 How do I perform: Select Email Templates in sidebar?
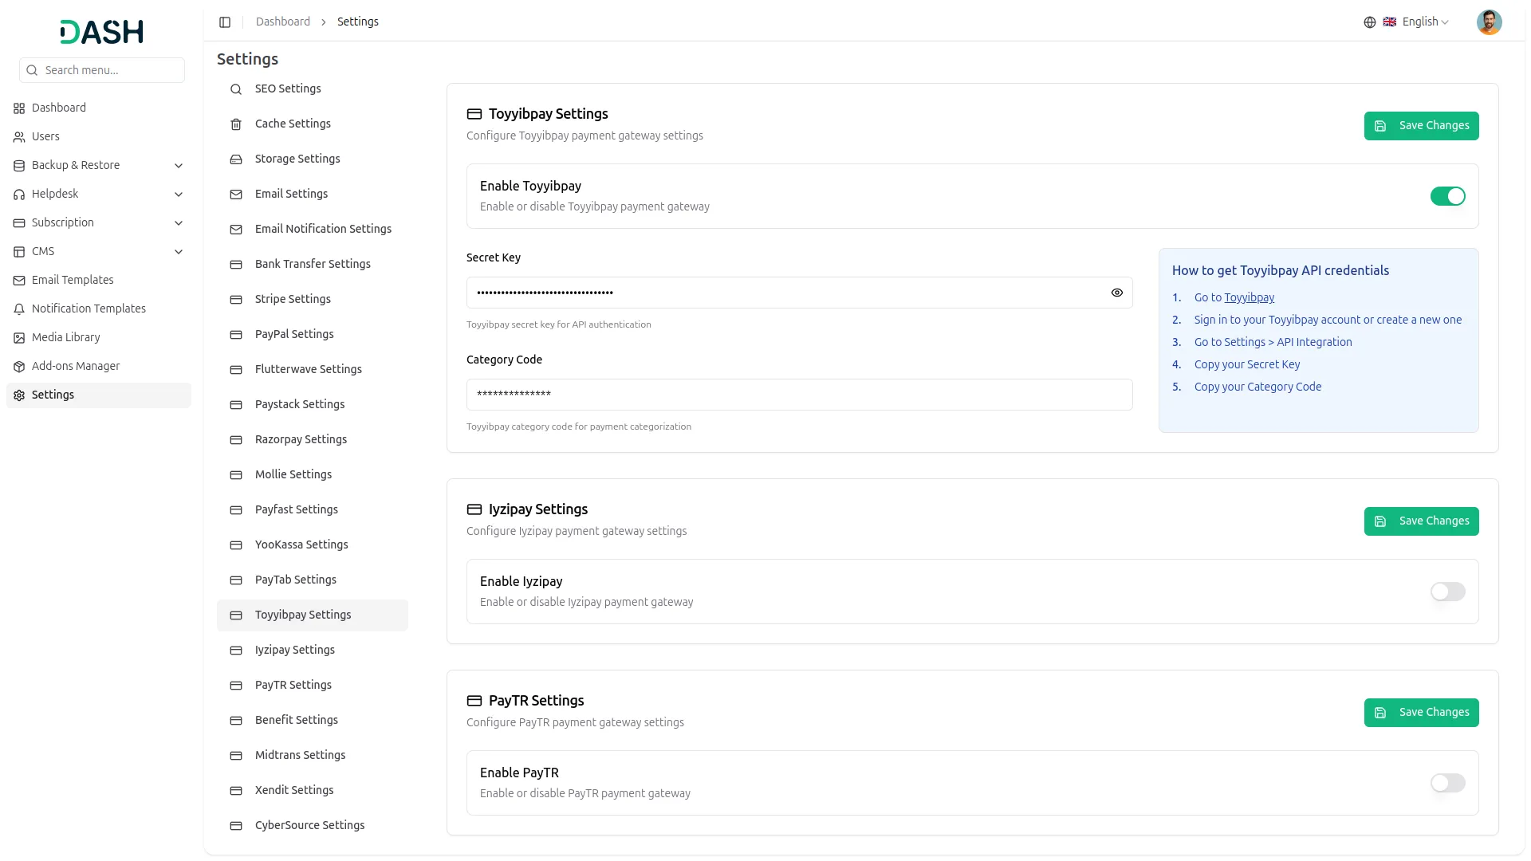click(x=73, y=280)
